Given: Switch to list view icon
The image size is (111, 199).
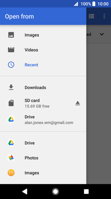Looking at the screenshot, I should coord(92,16).
